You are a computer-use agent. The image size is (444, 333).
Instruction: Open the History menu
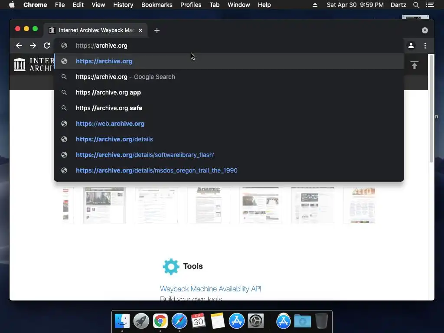123,5
